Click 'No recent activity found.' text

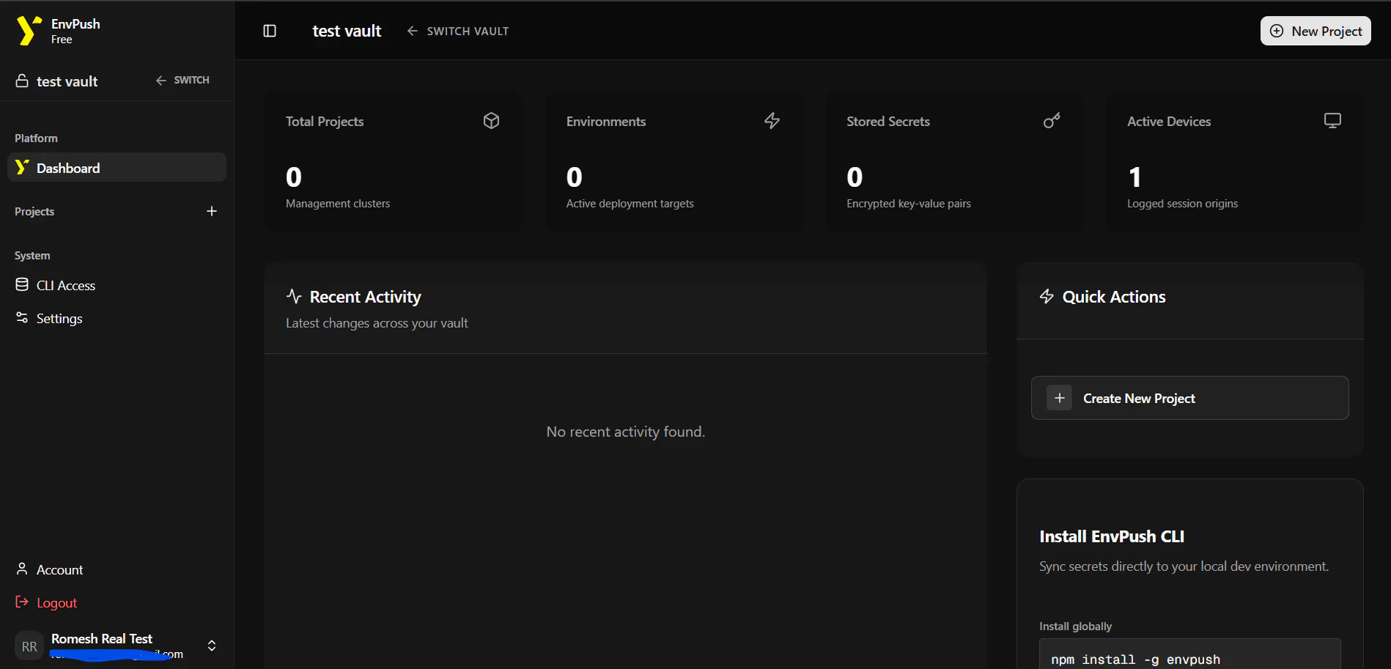coord(626,432)
